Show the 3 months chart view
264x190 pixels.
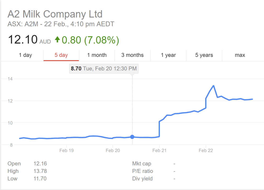pos(133,55)
